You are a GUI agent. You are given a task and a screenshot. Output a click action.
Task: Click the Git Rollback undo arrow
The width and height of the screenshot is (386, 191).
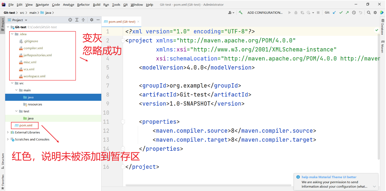point(360,12)
